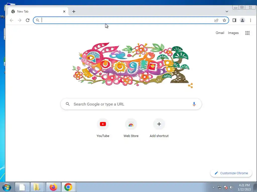Open the volume speaker tray icon
Image resolution: width=257 pixels, height=192 pixels.
tap(231, 187)
